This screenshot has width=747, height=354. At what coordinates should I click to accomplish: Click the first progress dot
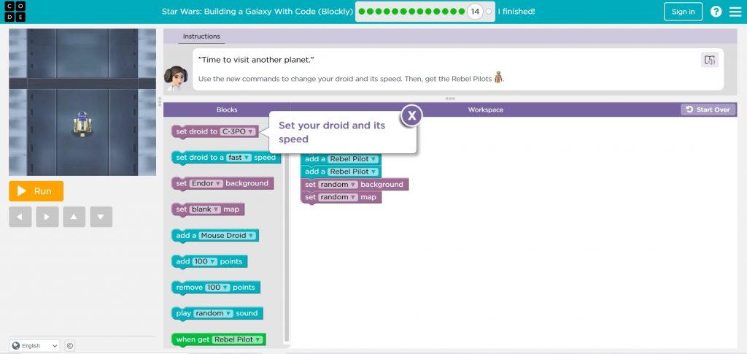(362, 12)
